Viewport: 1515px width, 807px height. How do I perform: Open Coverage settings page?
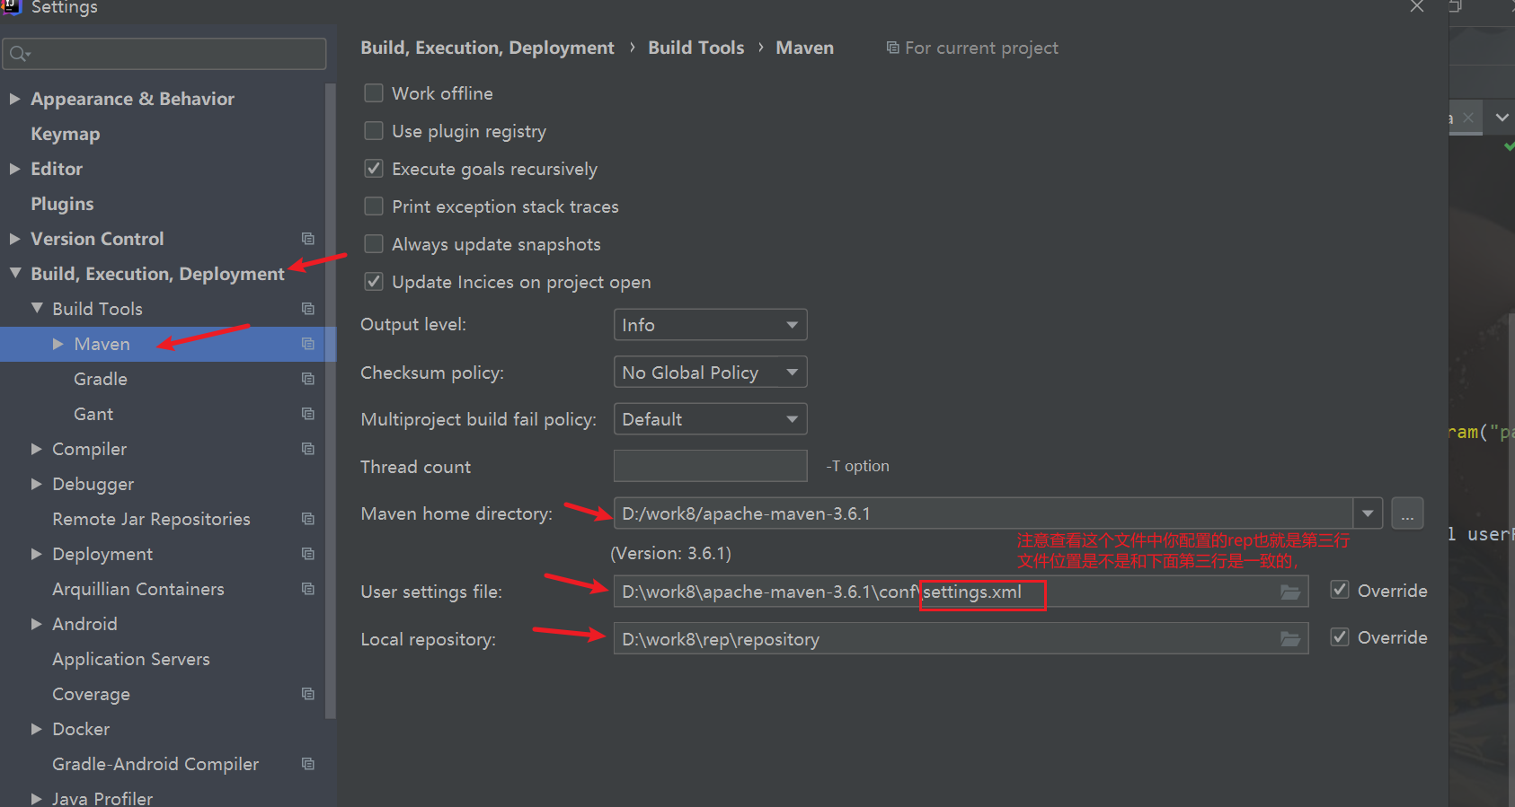click(x=91, y=694)
